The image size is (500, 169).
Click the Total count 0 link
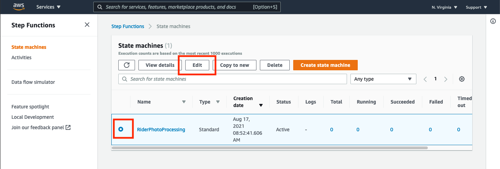pos(331,130)
